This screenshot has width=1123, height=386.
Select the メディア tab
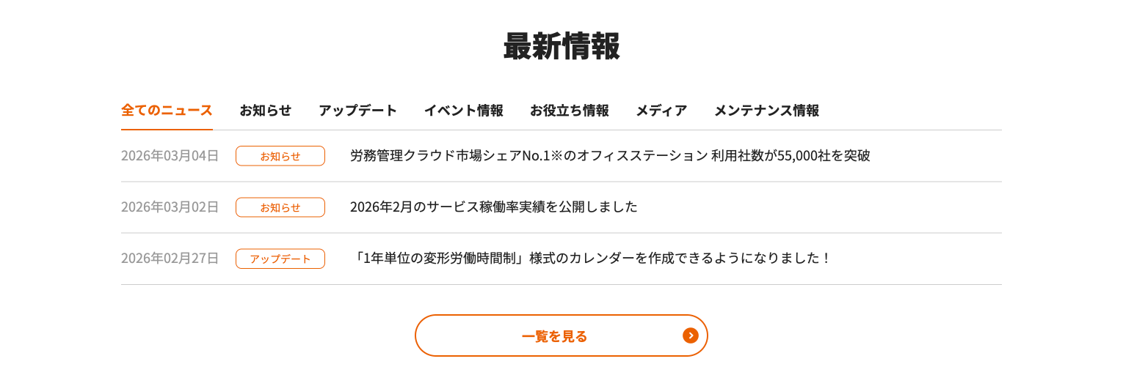pyautogui.click(x=661, y=111)
